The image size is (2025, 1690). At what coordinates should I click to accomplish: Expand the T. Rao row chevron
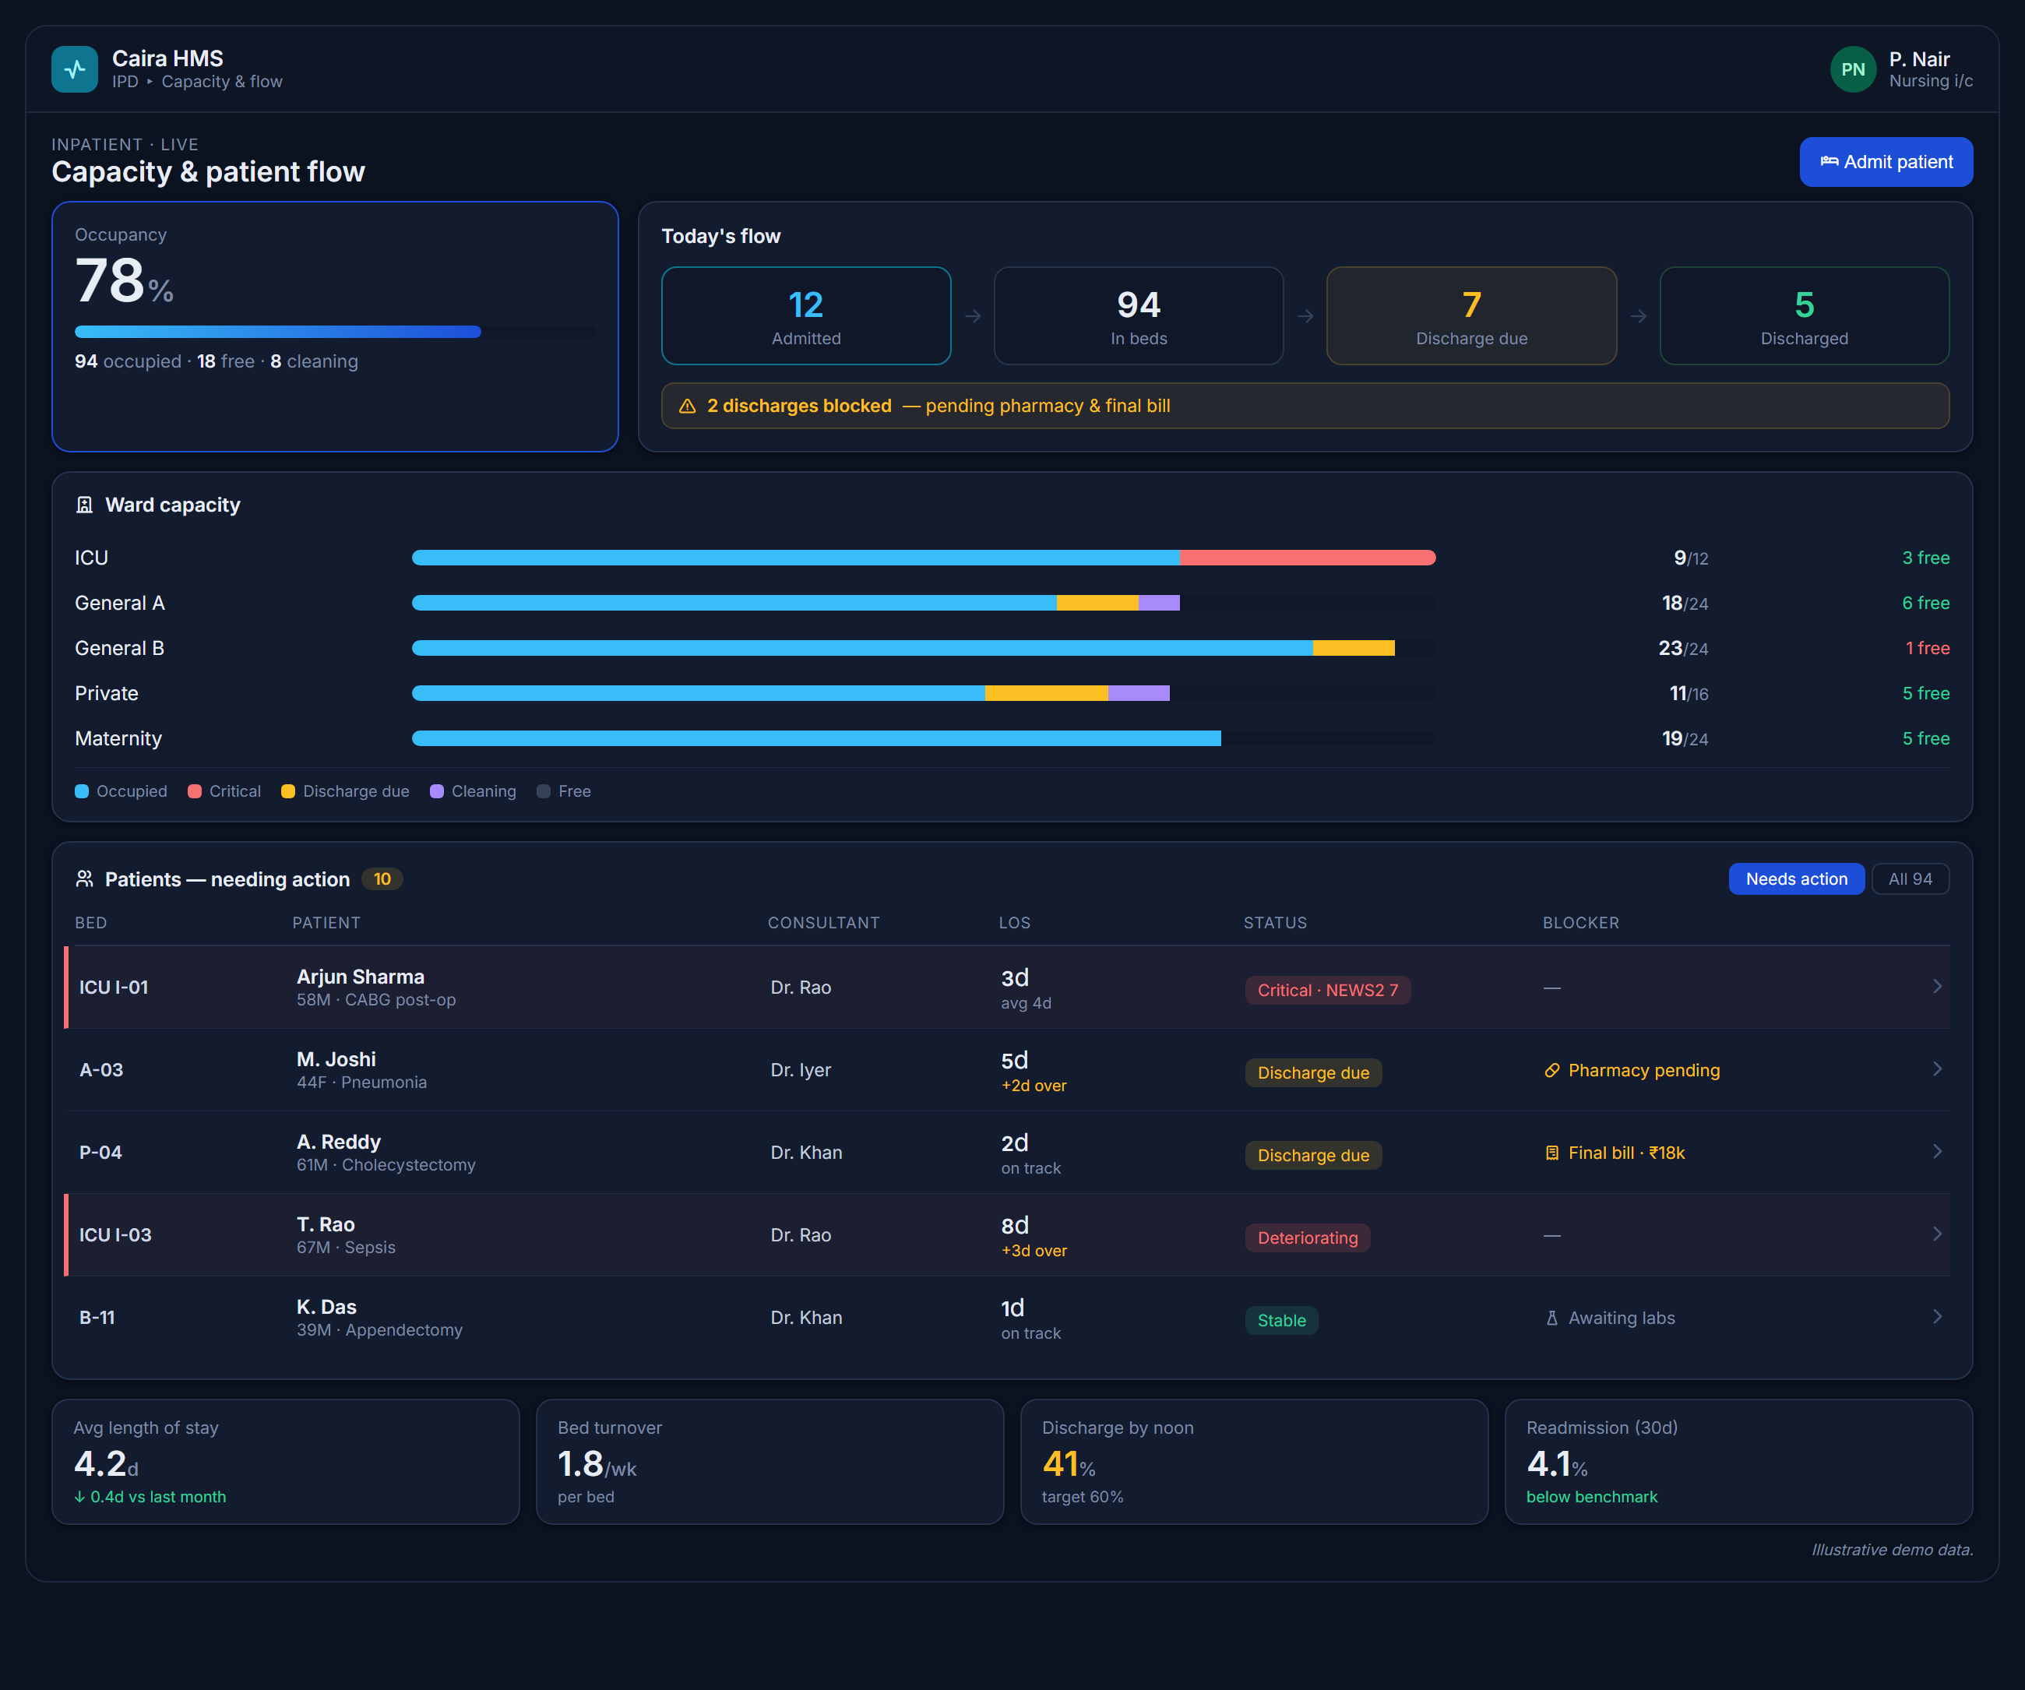point(1937,1234)
